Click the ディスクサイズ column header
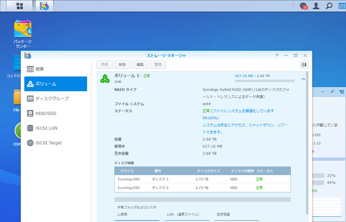Image resolution: width=346 pixels, height=222 pixels. (x=208, y=171)
